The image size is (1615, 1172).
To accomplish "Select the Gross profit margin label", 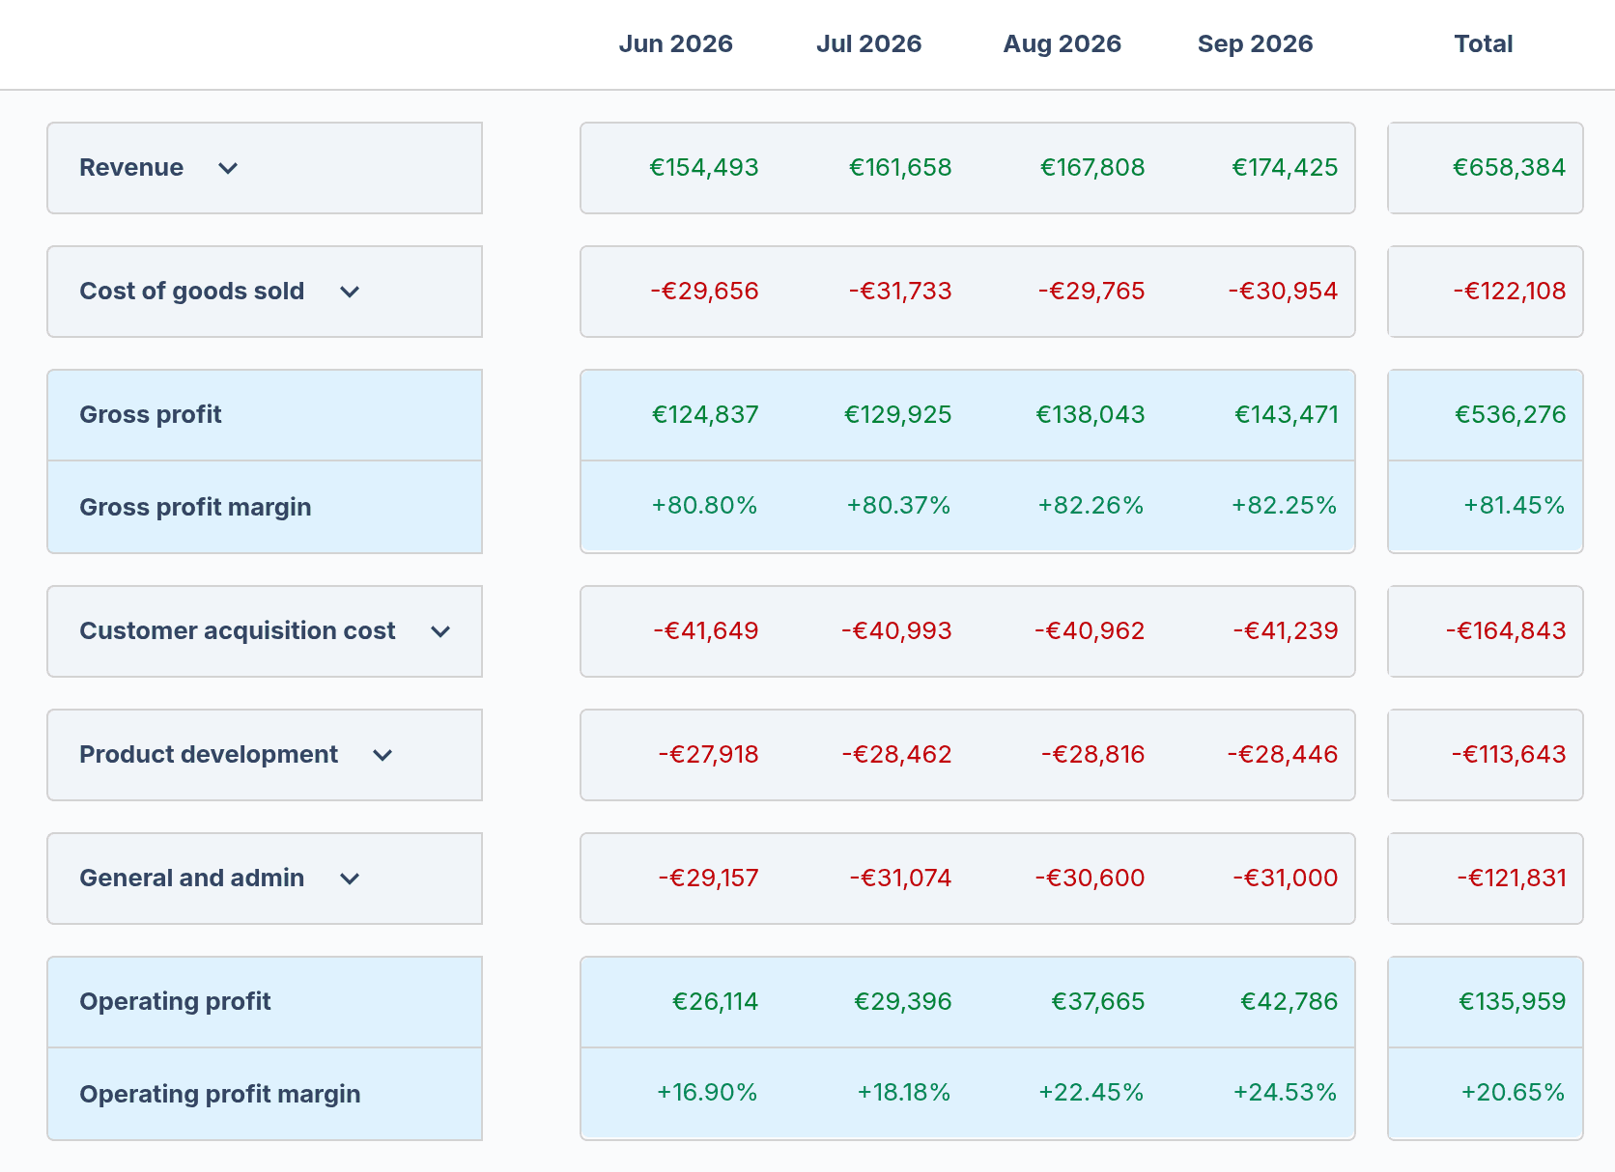I will (195, 507).
